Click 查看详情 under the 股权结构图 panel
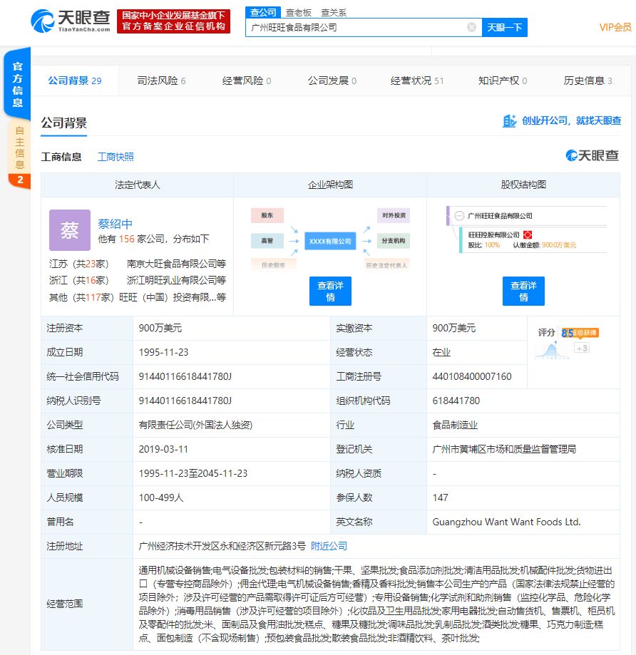The width and height of the screenshot is (636, 655). 523,290
